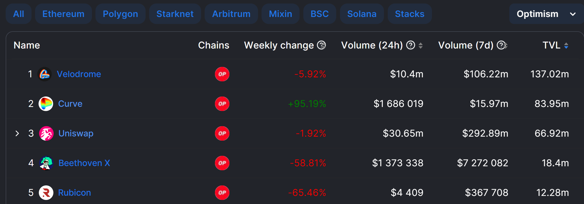Click the Volume (24h) help icon
This screenshot has height=204, width=584.
[x=411, y=45]
